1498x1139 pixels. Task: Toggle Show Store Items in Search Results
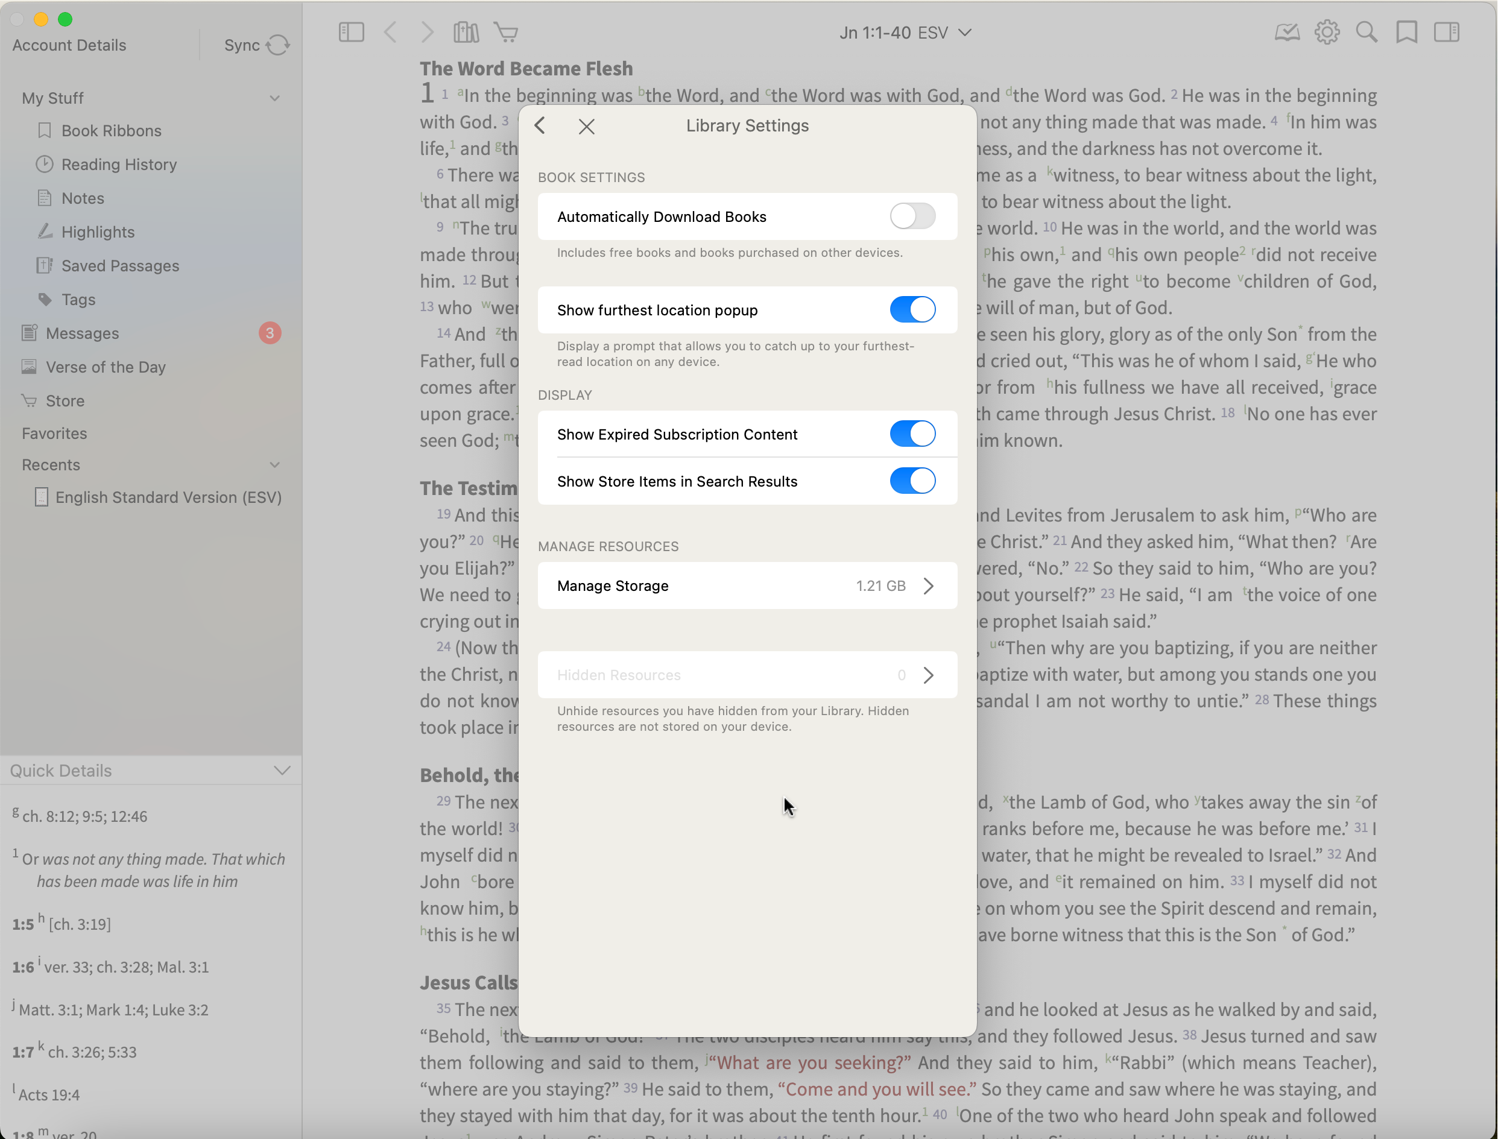tap(912, 481)
